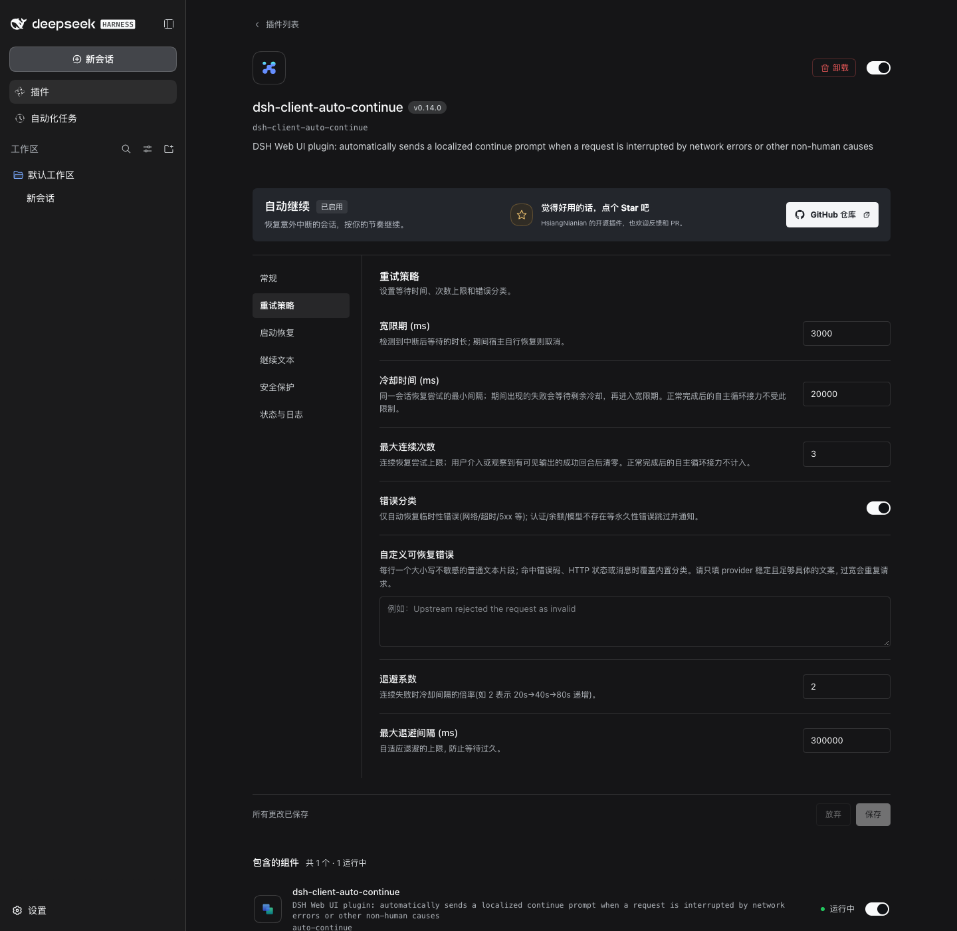
Task: Click dsh-client-auto-continue component icon
Action: point(268,909)
